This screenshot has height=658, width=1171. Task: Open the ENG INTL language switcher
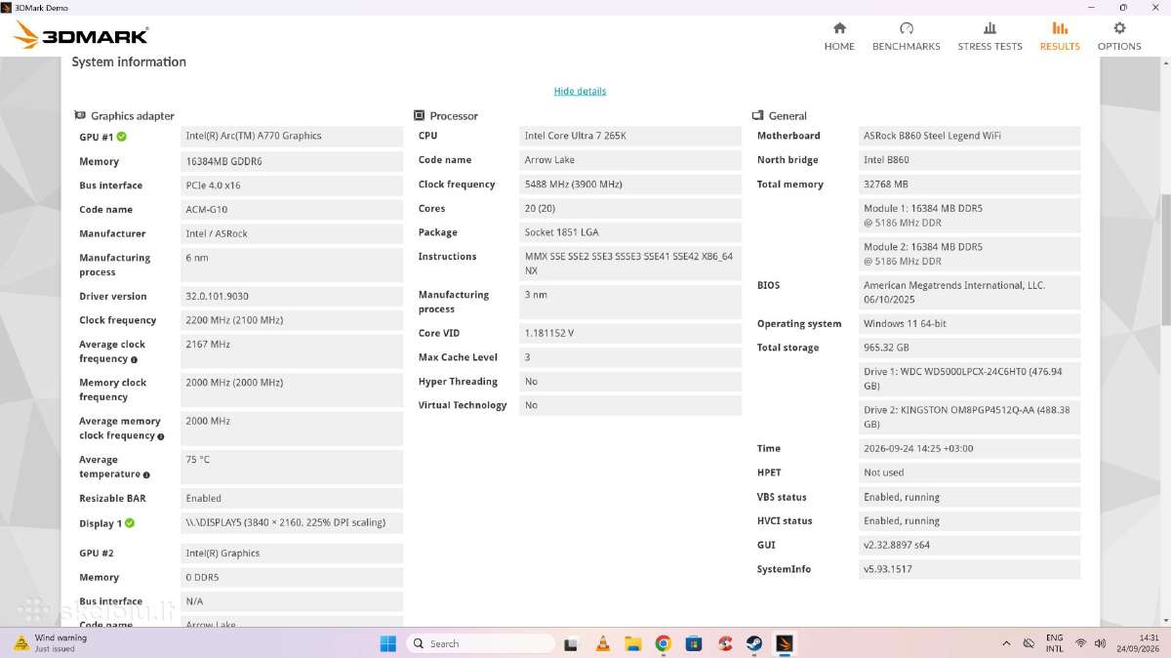pyautogui.click(x=1055, y=643)
